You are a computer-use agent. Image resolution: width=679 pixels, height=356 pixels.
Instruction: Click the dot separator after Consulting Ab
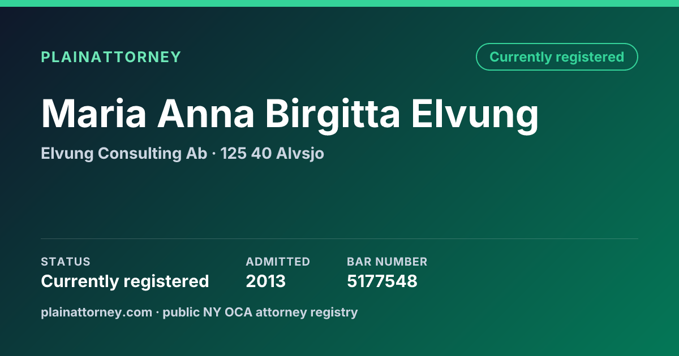214,154
